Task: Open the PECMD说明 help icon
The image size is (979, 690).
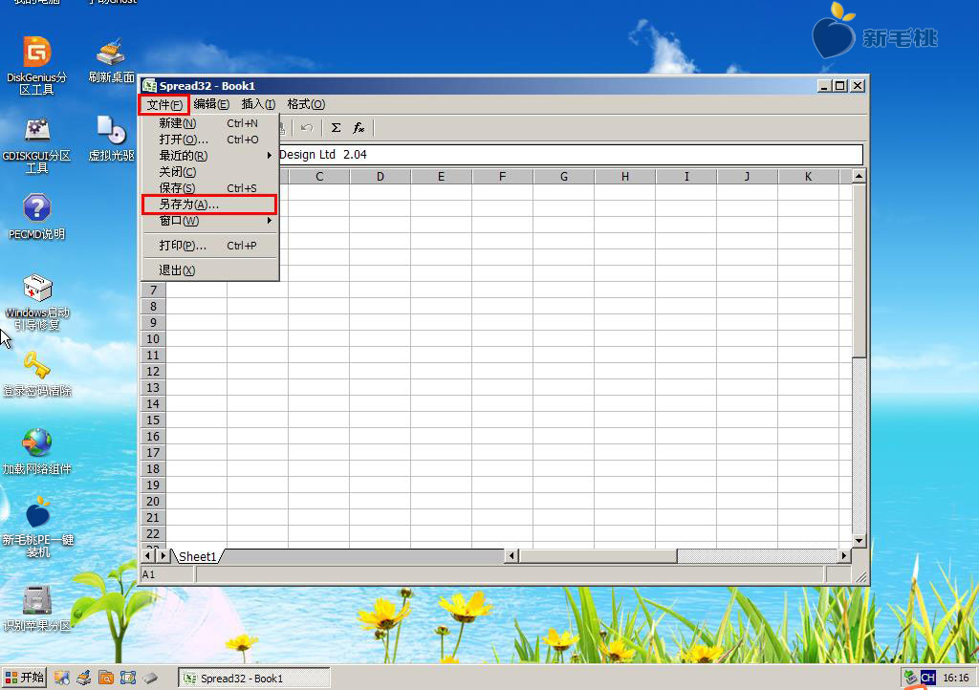Action: click(37, 217)
